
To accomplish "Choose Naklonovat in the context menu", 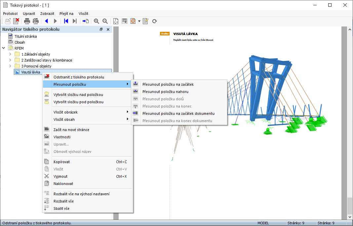I will coord(88,184).
